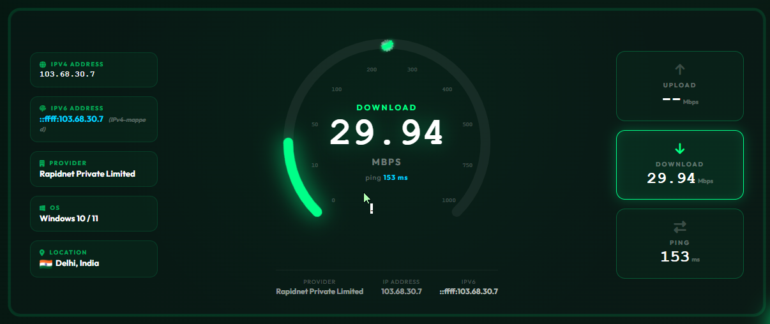Select the DOWNLOAD result card

[680, 165]
